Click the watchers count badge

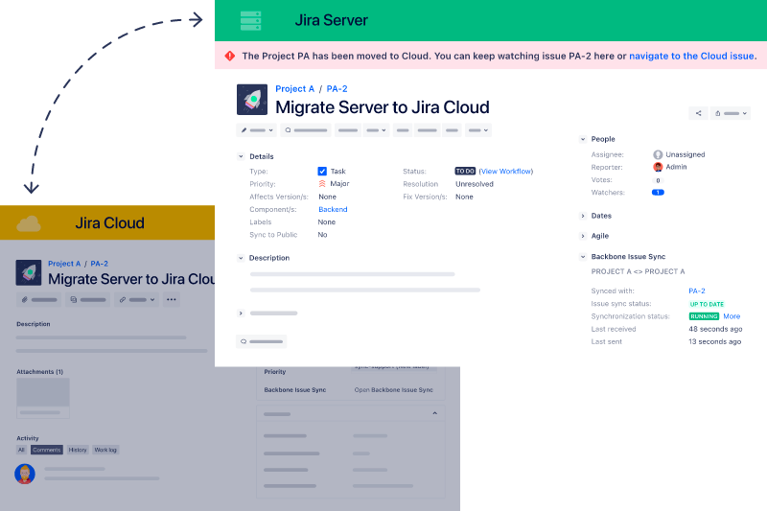[658, 192]
